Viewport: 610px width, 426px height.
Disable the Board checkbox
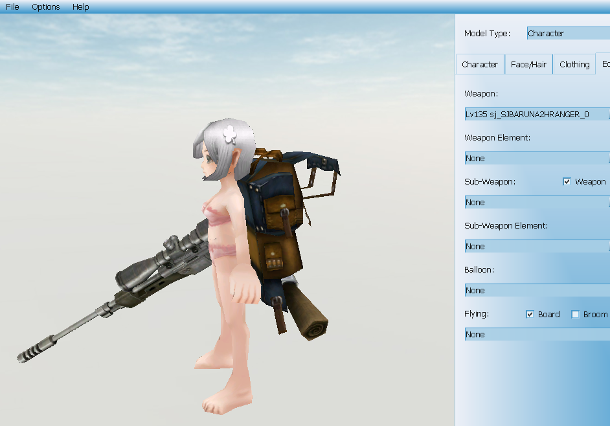[530, 315]
